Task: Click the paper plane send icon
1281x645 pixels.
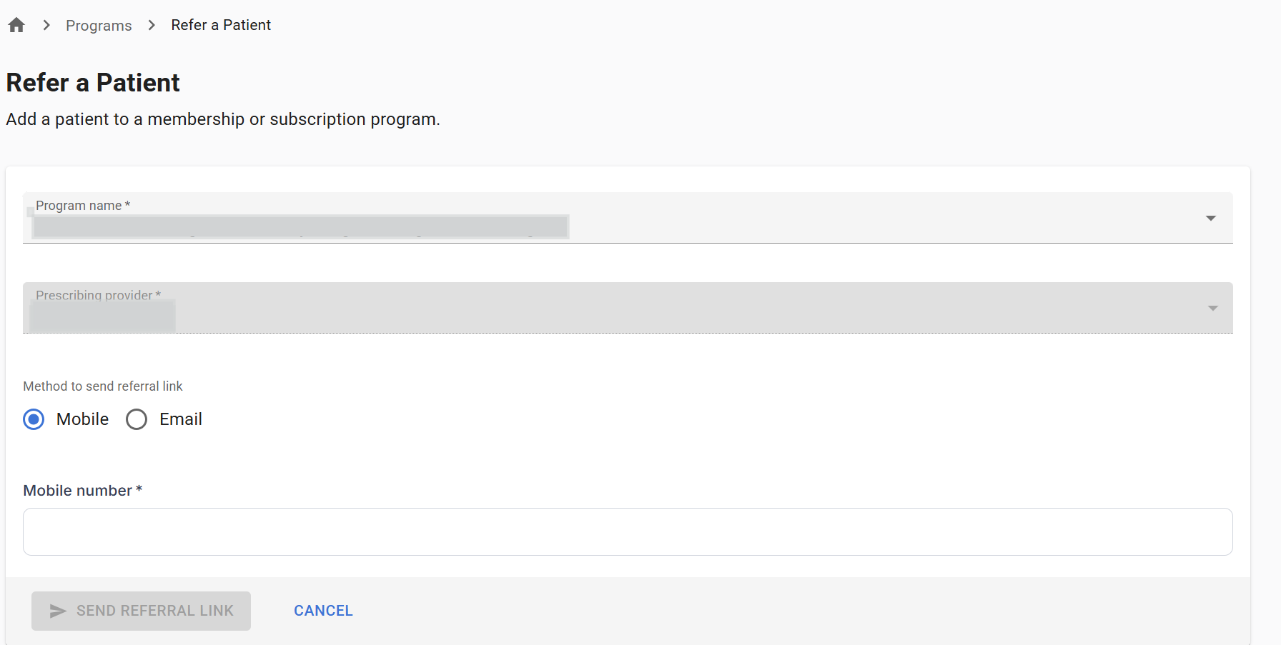Action: 58,611
